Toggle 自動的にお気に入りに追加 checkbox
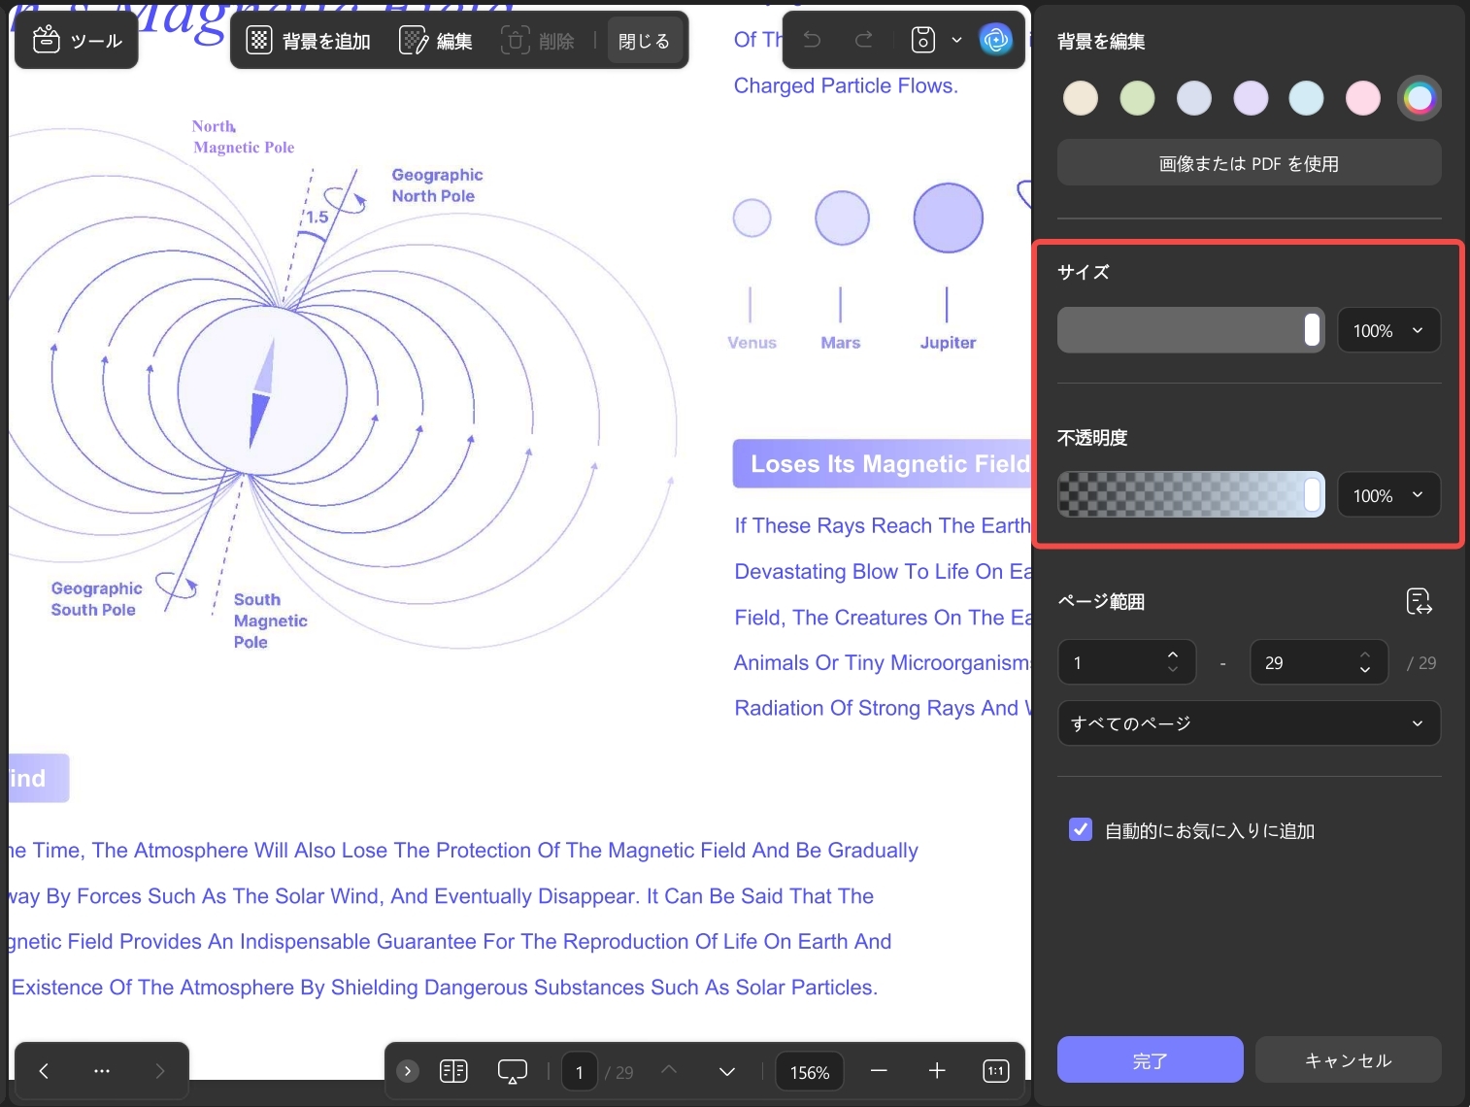Image resolution: width=1470 pixels, height=1107 pixels. 1080,829
